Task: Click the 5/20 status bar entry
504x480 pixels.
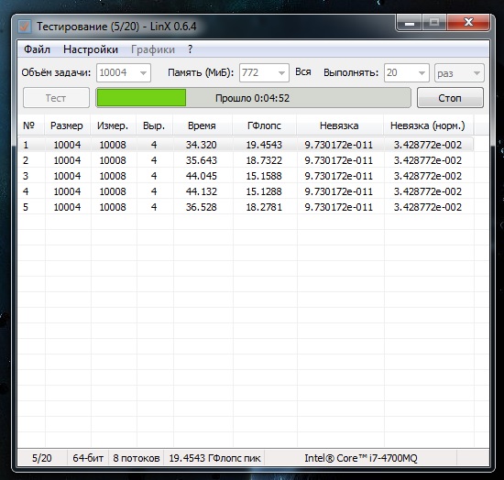Action: 42,458
